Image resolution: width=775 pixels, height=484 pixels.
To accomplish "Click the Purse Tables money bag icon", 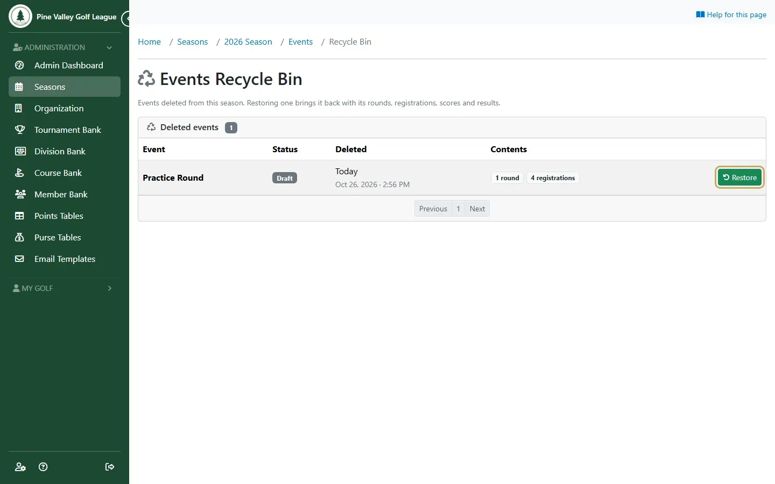I will point(20,237).
